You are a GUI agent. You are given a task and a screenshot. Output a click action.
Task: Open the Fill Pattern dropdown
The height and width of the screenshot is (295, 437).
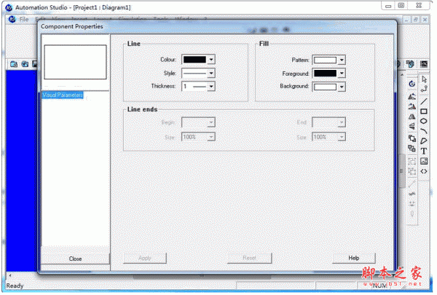[x=342, y=60]
